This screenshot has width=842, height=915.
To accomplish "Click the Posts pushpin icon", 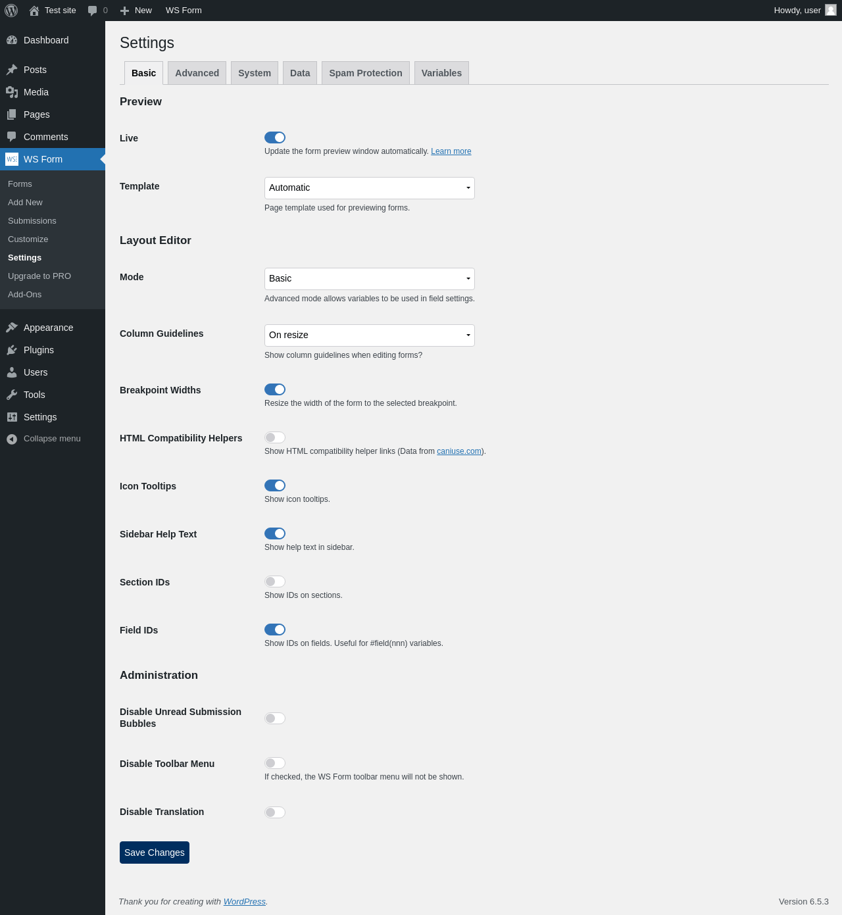I will point(12,70).
